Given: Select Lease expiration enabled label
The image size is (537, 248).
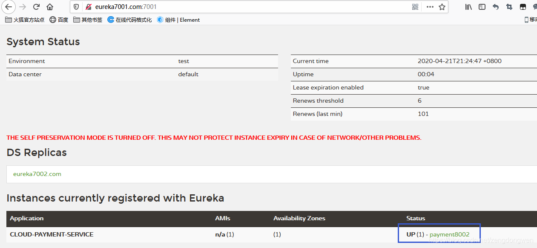Looking at the screenshot, I should [328, 87].
